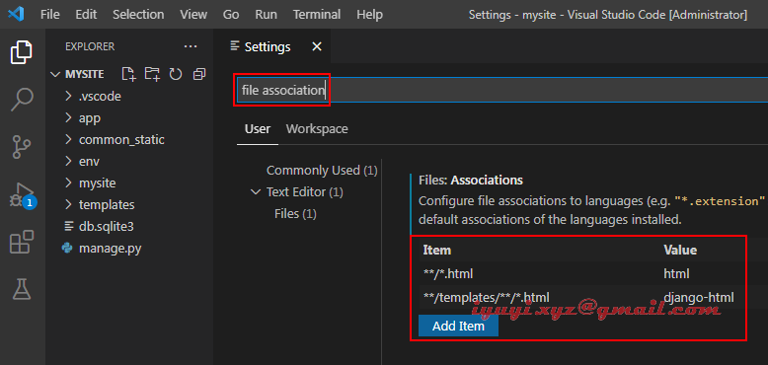Click the New File icon in Explorer

click(x=128, y=74)
